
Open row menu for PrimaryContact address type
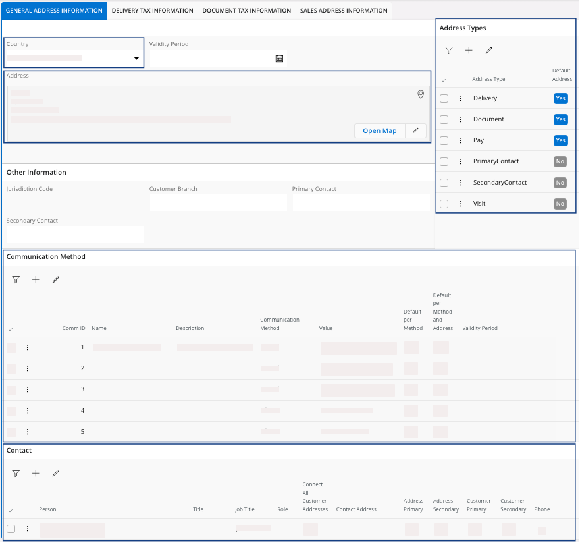461,161
